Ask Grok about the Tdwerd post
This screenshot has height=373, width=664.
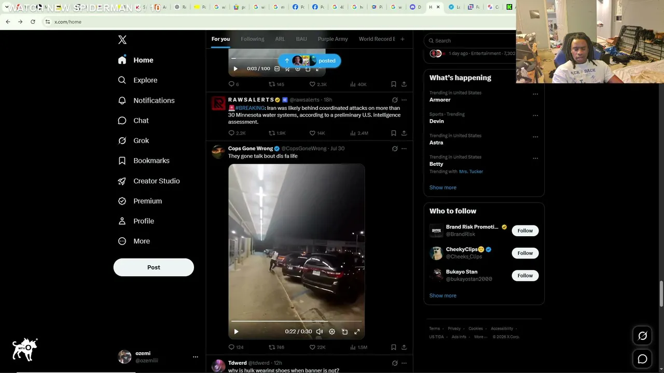[395, 363]
